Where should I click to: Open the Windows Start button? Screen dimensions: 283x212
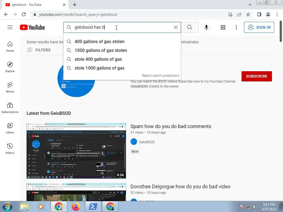(7, 206)
